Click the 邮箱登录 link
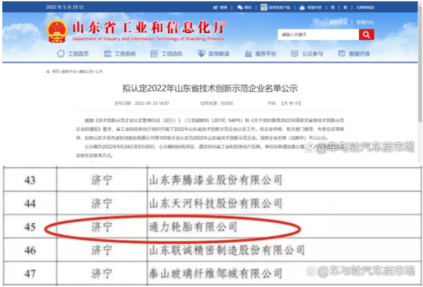The height and width of the screenshot is (287, 423). (338, 22)
